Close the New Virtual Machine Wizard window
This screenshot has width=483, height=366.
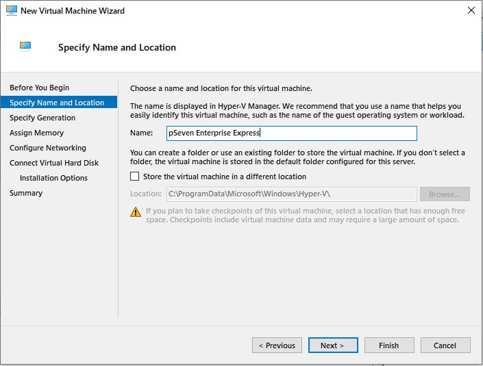pyautogui.click(x=471, y=11)
